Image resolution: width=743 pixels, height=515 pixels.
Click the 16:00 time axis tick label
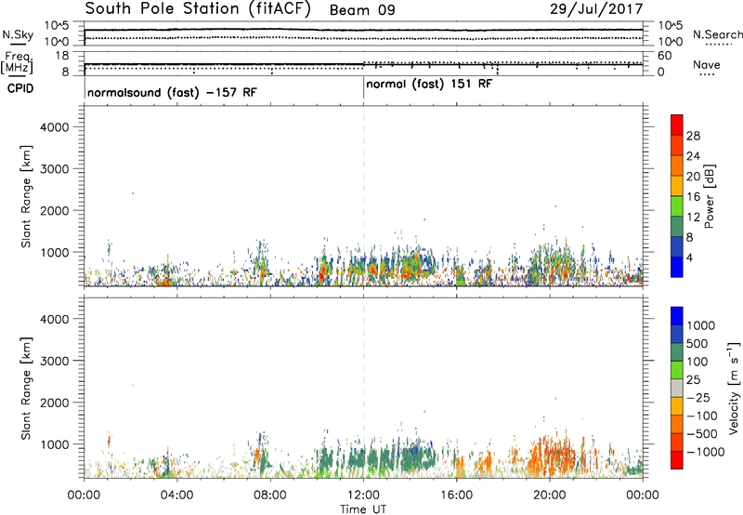pyautogui.click(x=456, y=495)
